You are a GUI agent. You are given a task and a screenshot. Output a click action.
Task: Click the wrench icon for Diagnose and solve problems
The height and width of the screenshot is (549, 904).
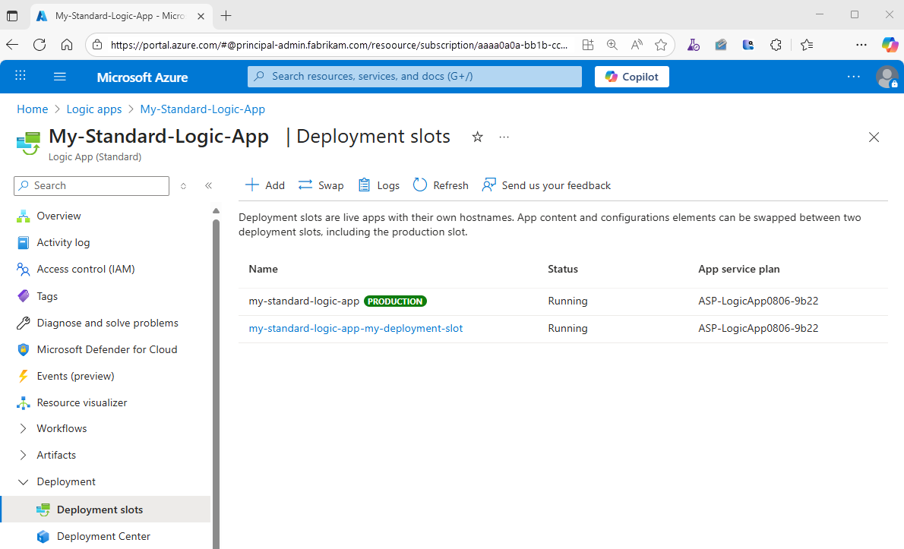pos(23,323)
